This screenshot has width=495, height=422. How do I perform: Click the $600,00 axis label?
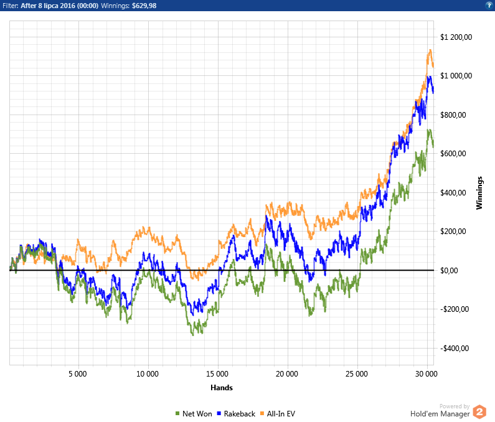(x=453, y=154)
